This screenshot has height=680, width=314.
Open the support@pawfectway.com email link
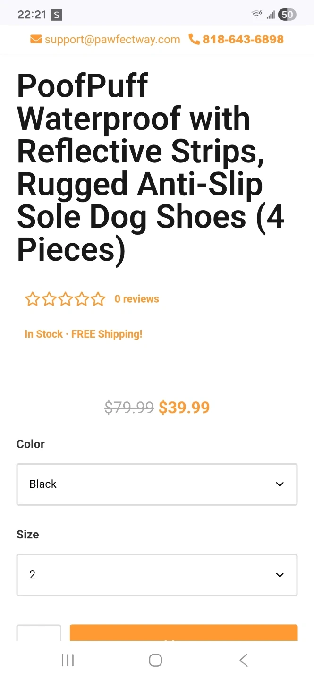point(112,39)
